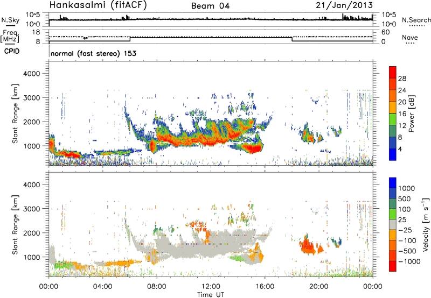Click the red high-power echo near 15:00 UT

pos(251,148)
